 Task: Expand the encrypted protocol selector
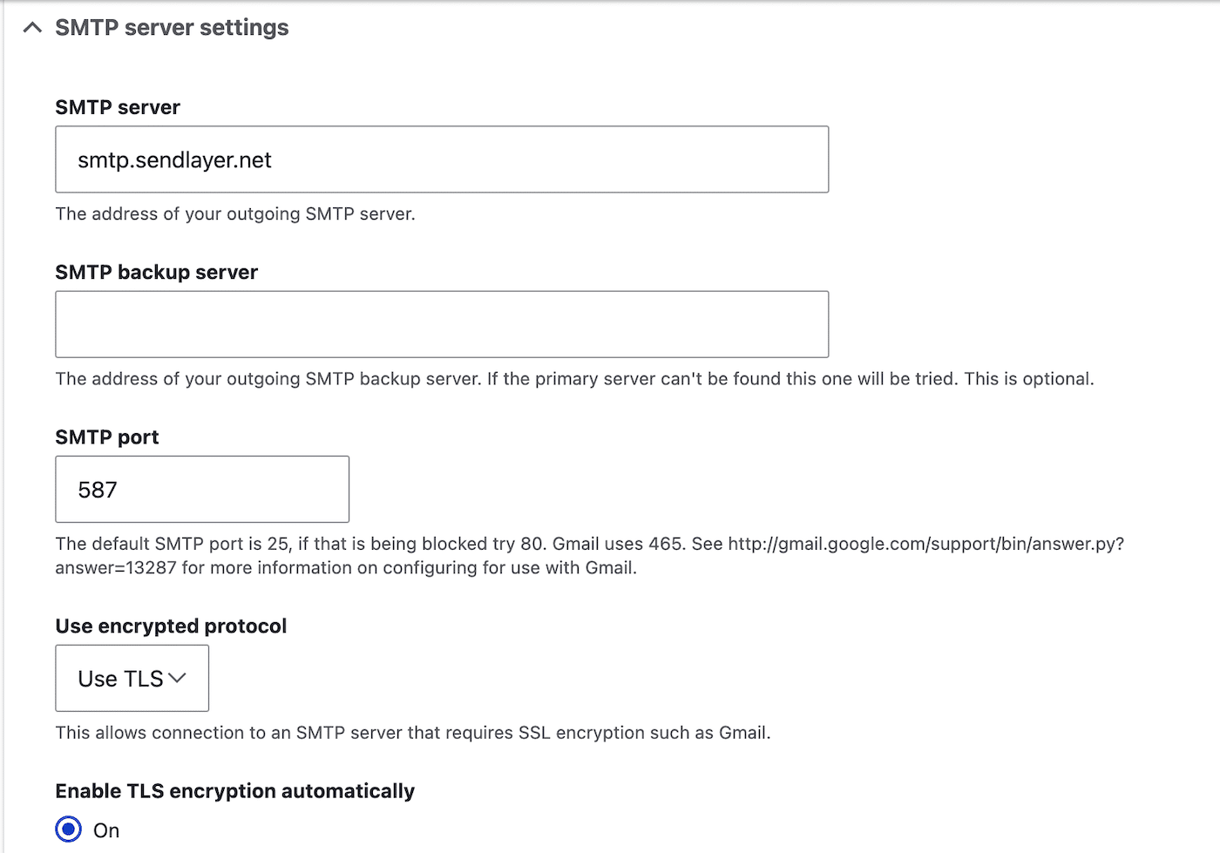point(131,678)
